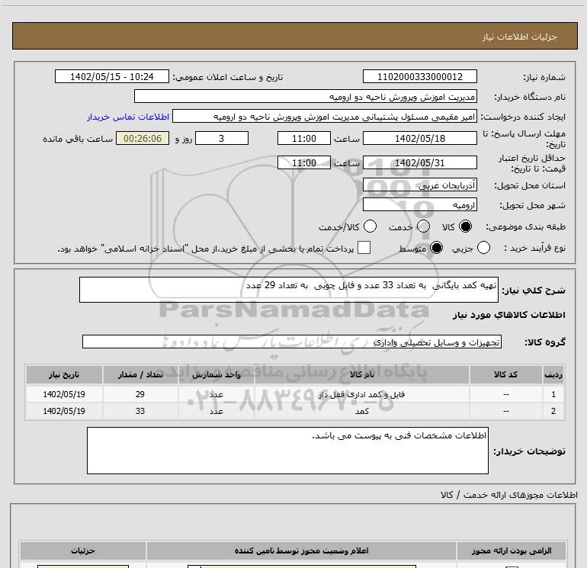Viewport: 587px width, 568px height.
Task: Click quantity cell 29
Action: click(140, 394)
